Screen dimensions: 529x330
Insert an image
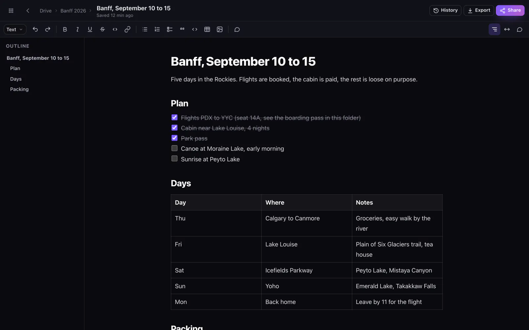[x=220, y=29]
